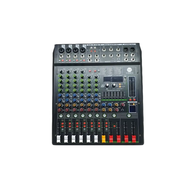This screenshot has height=195, width=195.
Task: Click the first channel's orange knob
Action: (x=60, y=105)
